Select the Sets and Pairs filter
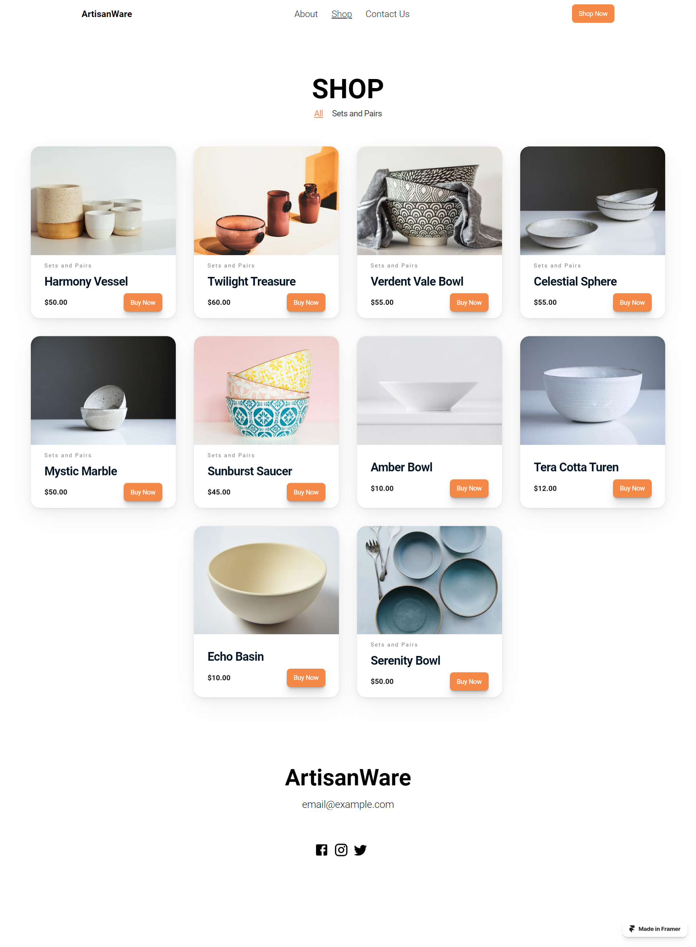Image resolution: width=696 pixels, height=947 pixels. pyautogui.click(x=356, y=113)
